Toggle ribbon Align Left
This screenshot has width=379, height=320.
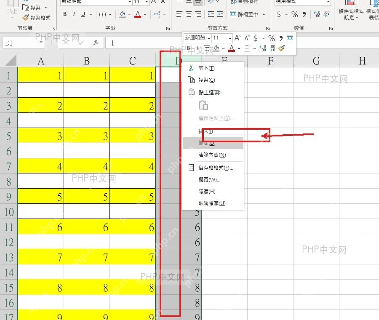179,14
